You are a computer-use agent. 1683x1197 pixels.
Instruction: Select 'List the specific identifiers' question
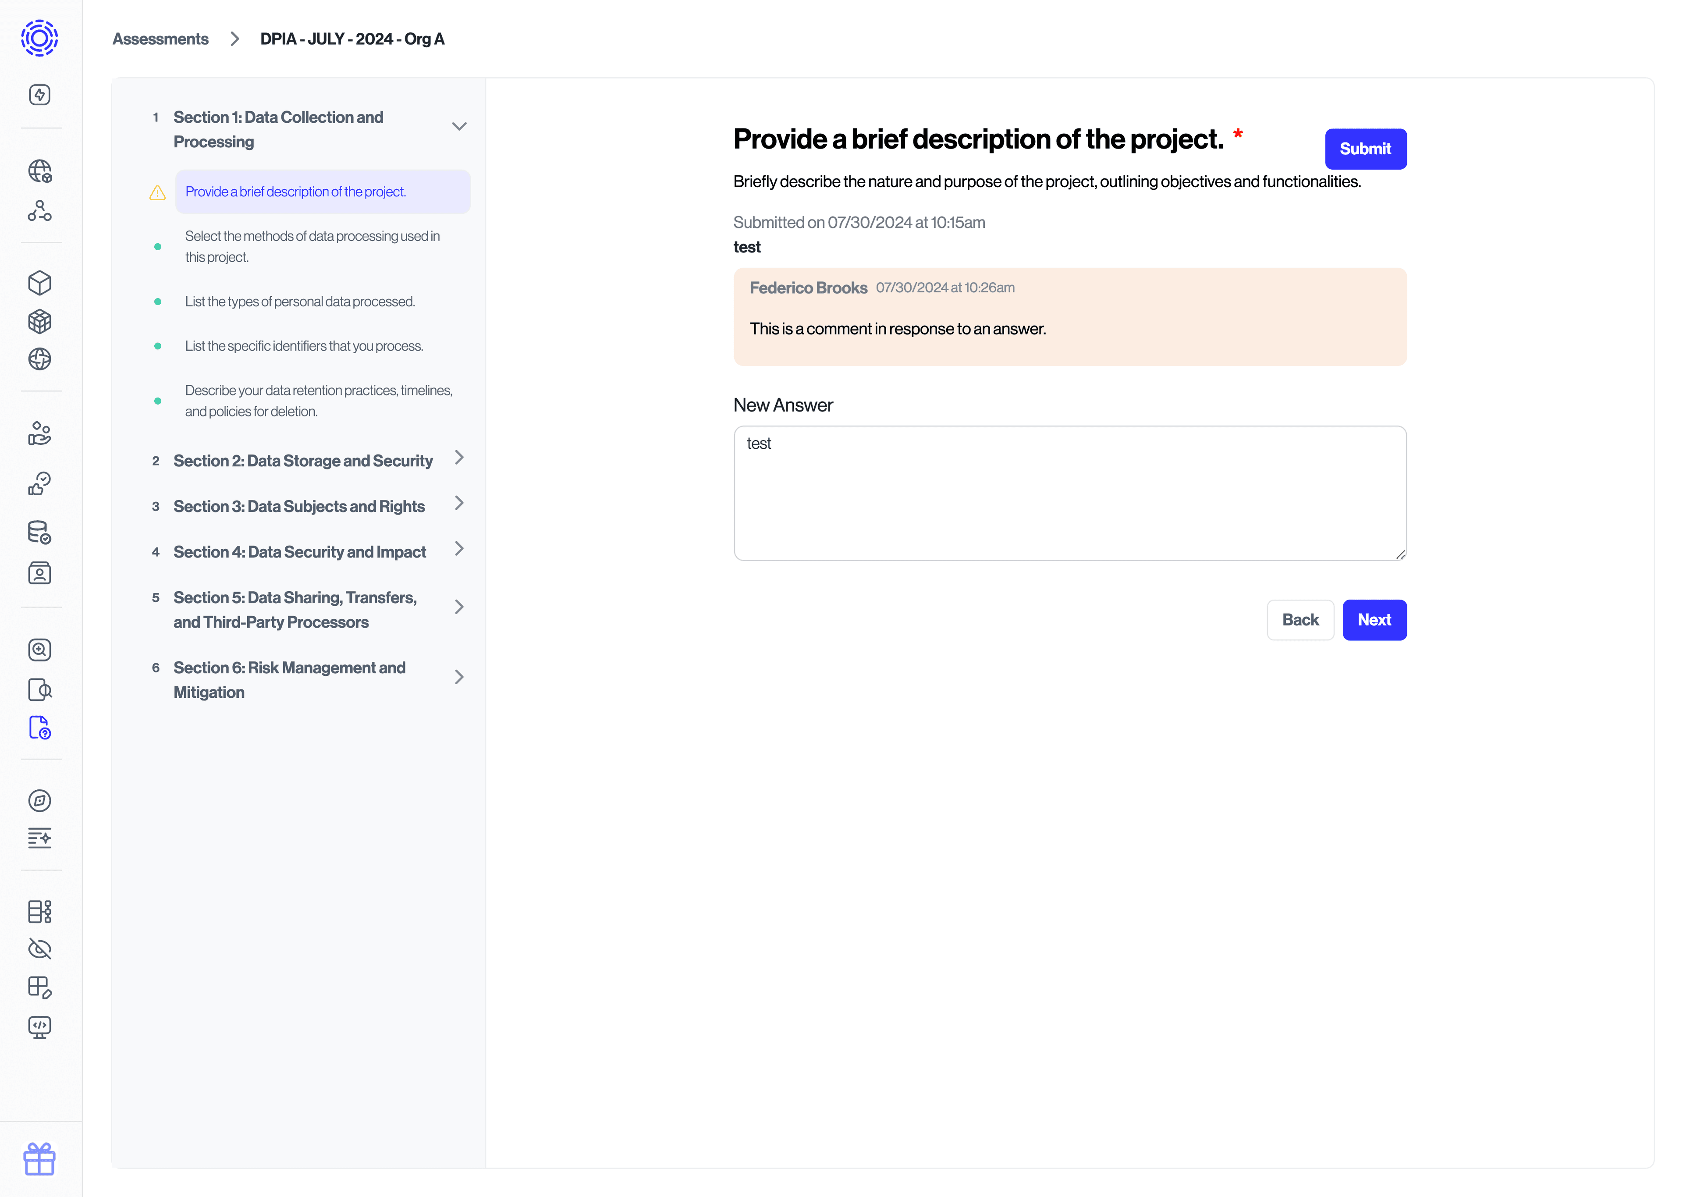[304, 346]
